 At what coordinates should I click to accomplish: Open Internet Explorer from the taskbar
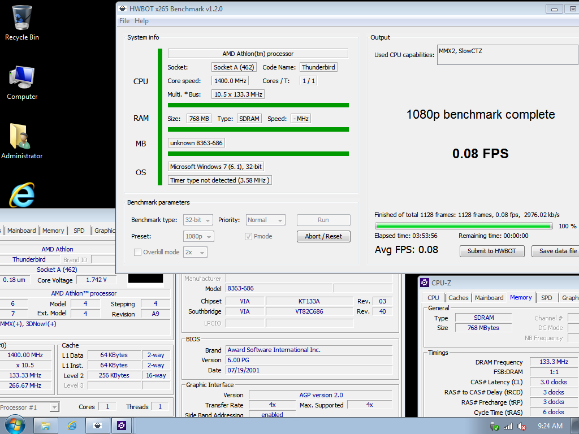click(x=72, y=426)
